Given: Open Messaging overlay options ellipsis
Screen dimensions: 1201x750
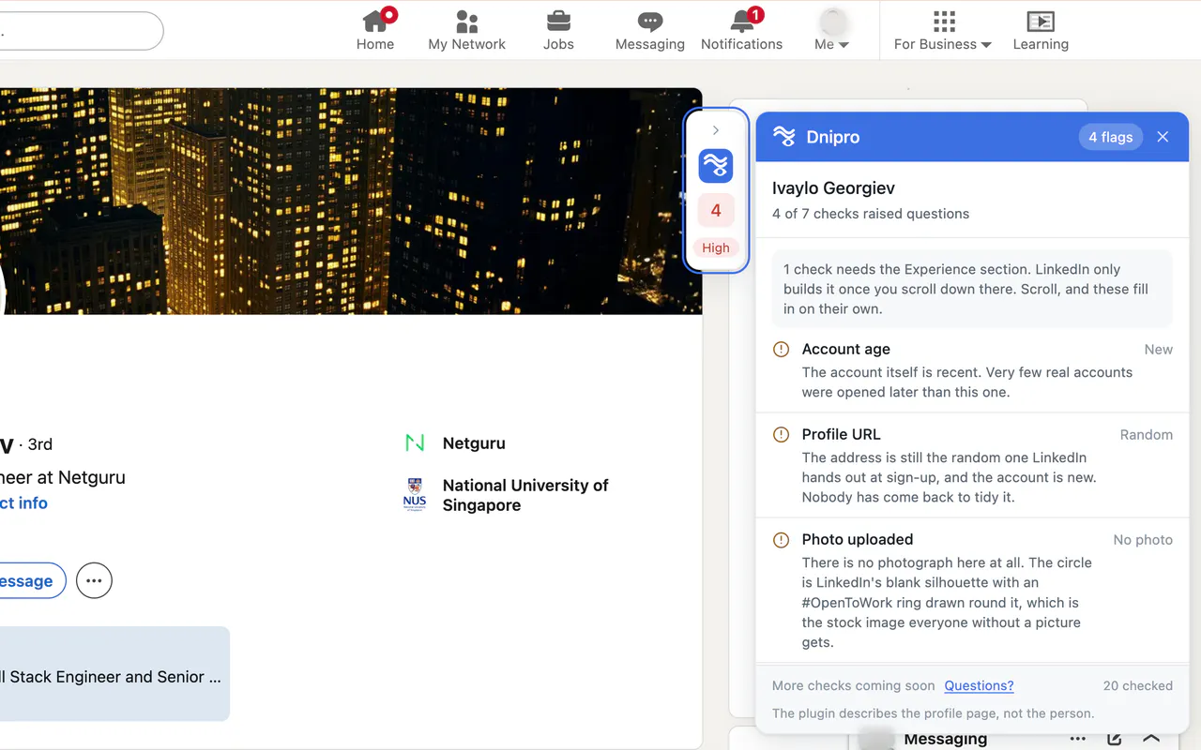Looking at the screenshot, I should (x=1078, y=740).
